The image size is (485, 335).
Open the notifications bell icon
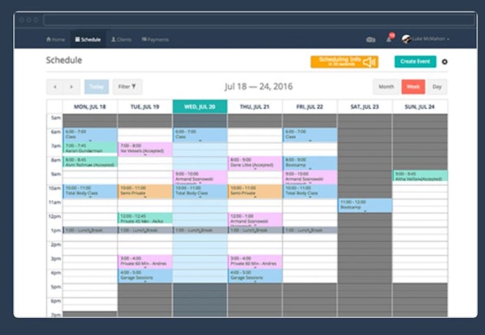pyautogui.click(x=390, y=39)
